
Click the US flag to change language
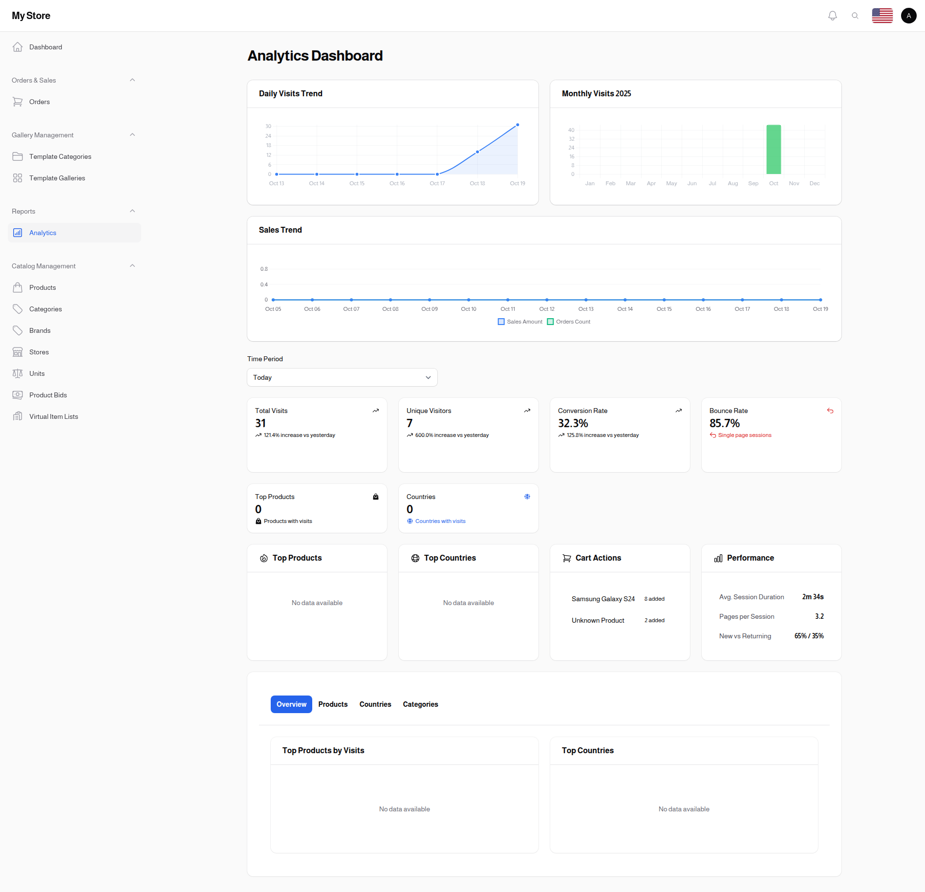882,16
